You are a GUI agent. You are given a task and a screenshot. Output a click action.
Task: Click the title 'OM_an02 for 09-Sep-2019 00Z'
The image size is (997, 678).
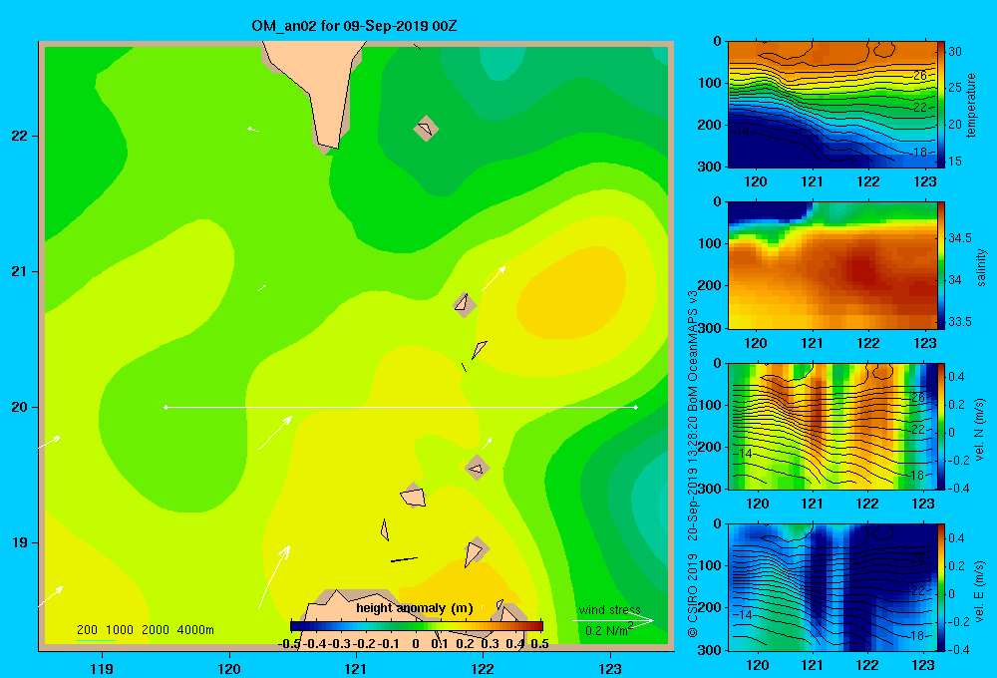click(354, 26)
